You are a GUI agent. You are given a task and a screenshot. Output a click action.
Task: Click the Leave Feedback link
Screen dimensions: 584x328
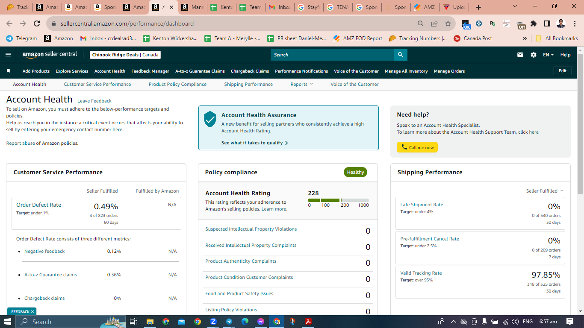[x=94, y=101]
